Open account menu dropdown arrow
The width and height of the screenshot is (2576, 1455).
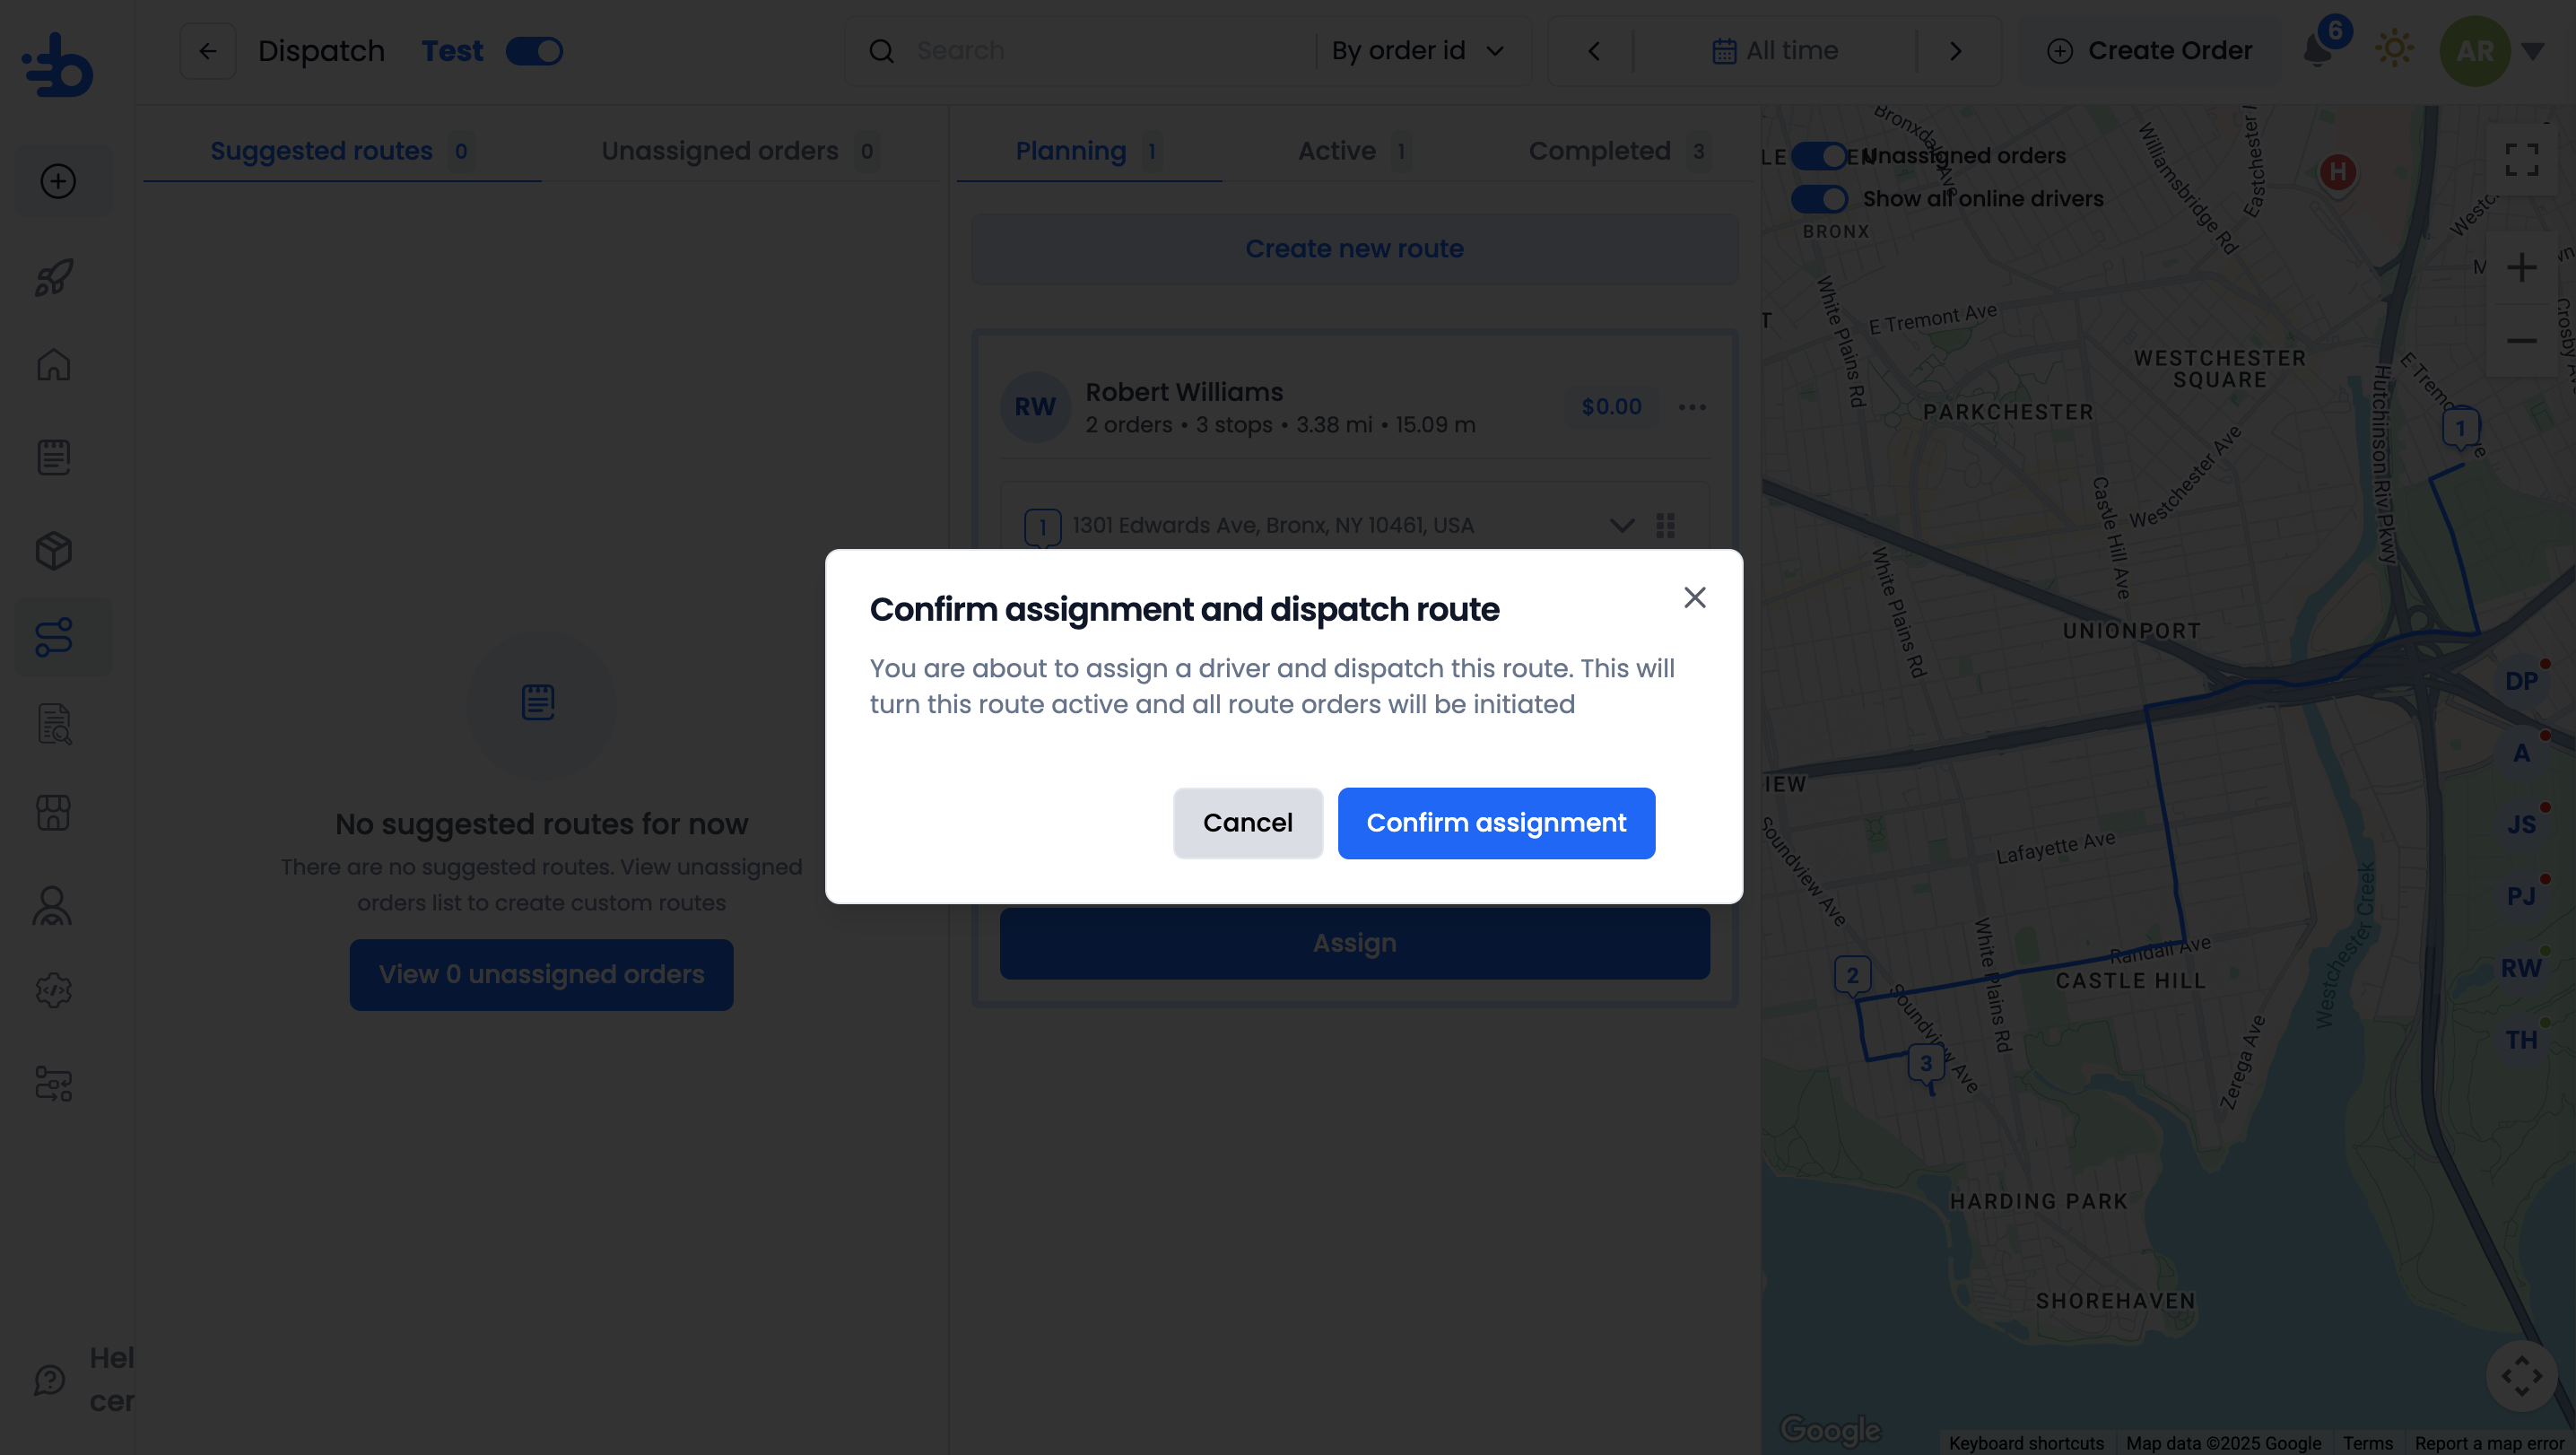(2533, 51)
